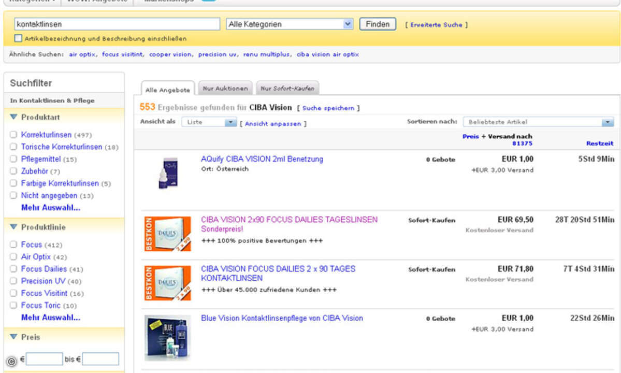The width and height of the screenshot is (621, 373).
Task: Open Mehr Auswahl under Produktlinie
Action: point(51,317)
